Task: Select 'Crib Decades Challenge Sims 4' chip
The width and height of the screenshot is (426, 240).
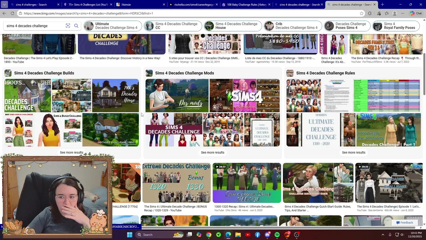Action: click(x=293, y=26)
